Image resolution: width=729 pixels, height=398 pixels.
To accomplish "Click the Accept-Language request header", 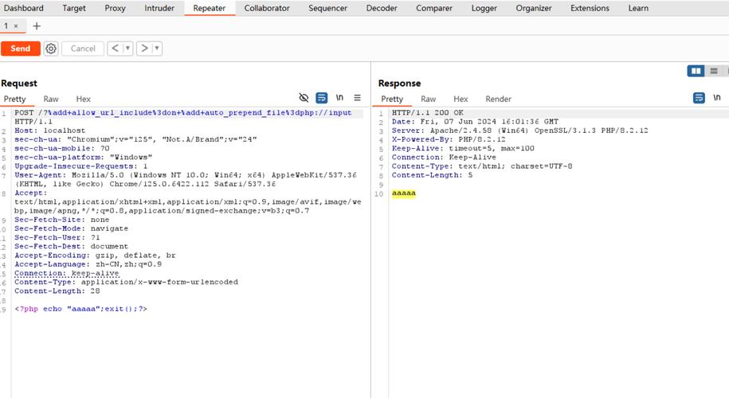I will tap(88, 264).
